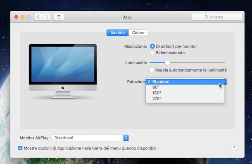
Task: Click the magnifying glass search icon
Action: (207, 17)
